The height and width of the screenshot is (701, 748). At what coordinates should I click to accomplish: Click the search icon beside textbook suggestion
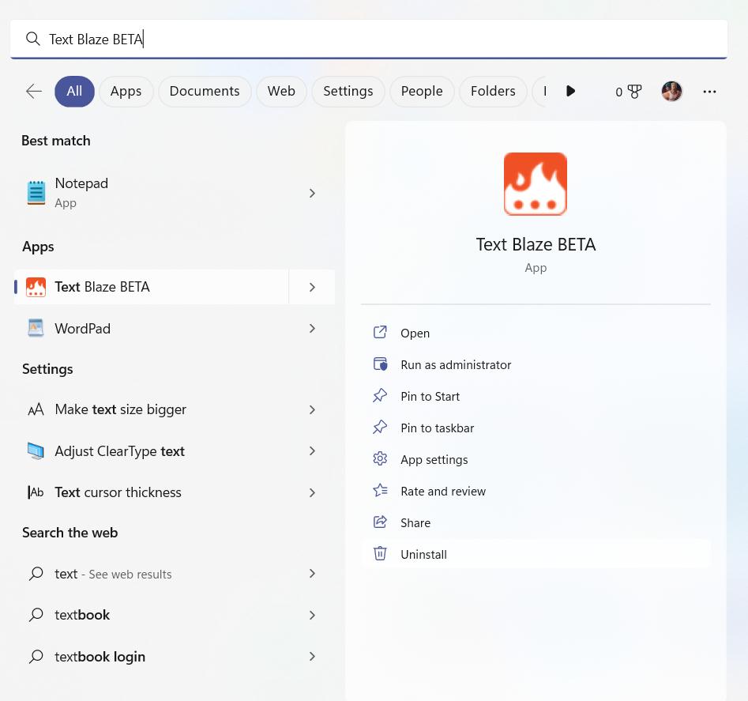click(36, 615)
